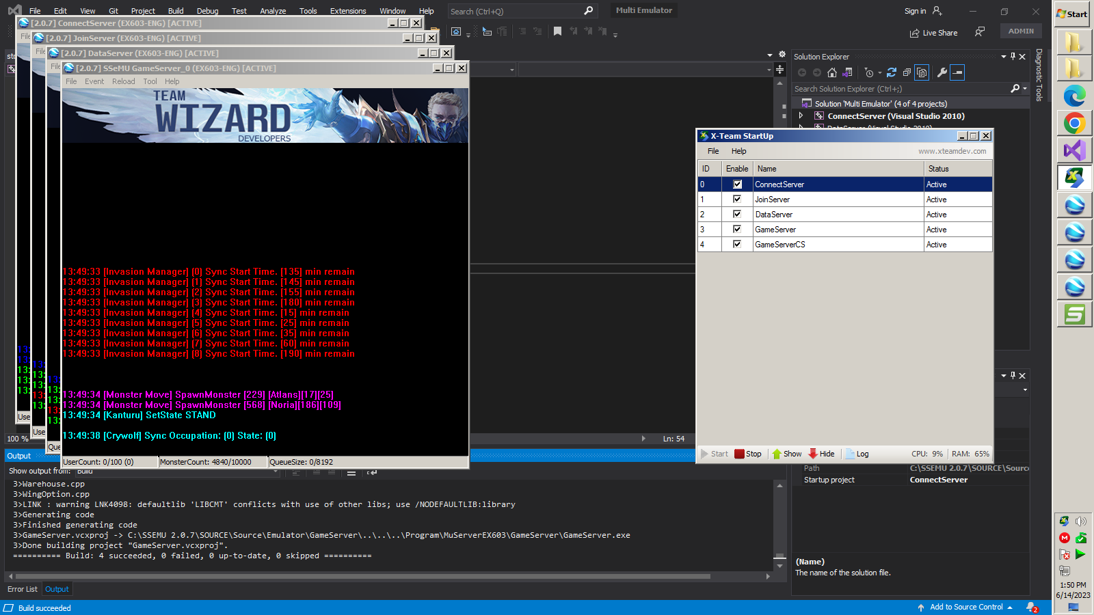This screenshot has width=1094, height=615.
Task: Click the Word Wrap icon in Output toolbar
Action: tap(372, 472)
